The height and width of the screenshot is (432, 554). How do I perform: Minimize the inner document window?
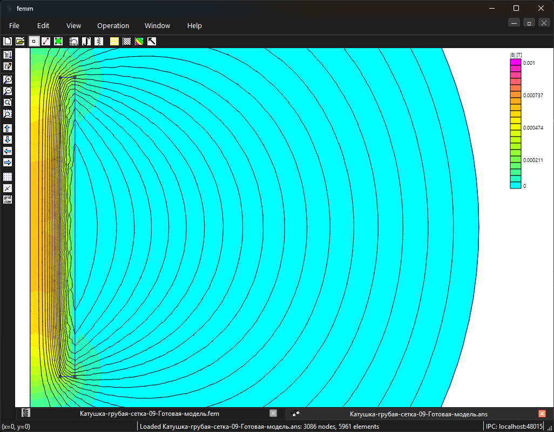(514, 23)
